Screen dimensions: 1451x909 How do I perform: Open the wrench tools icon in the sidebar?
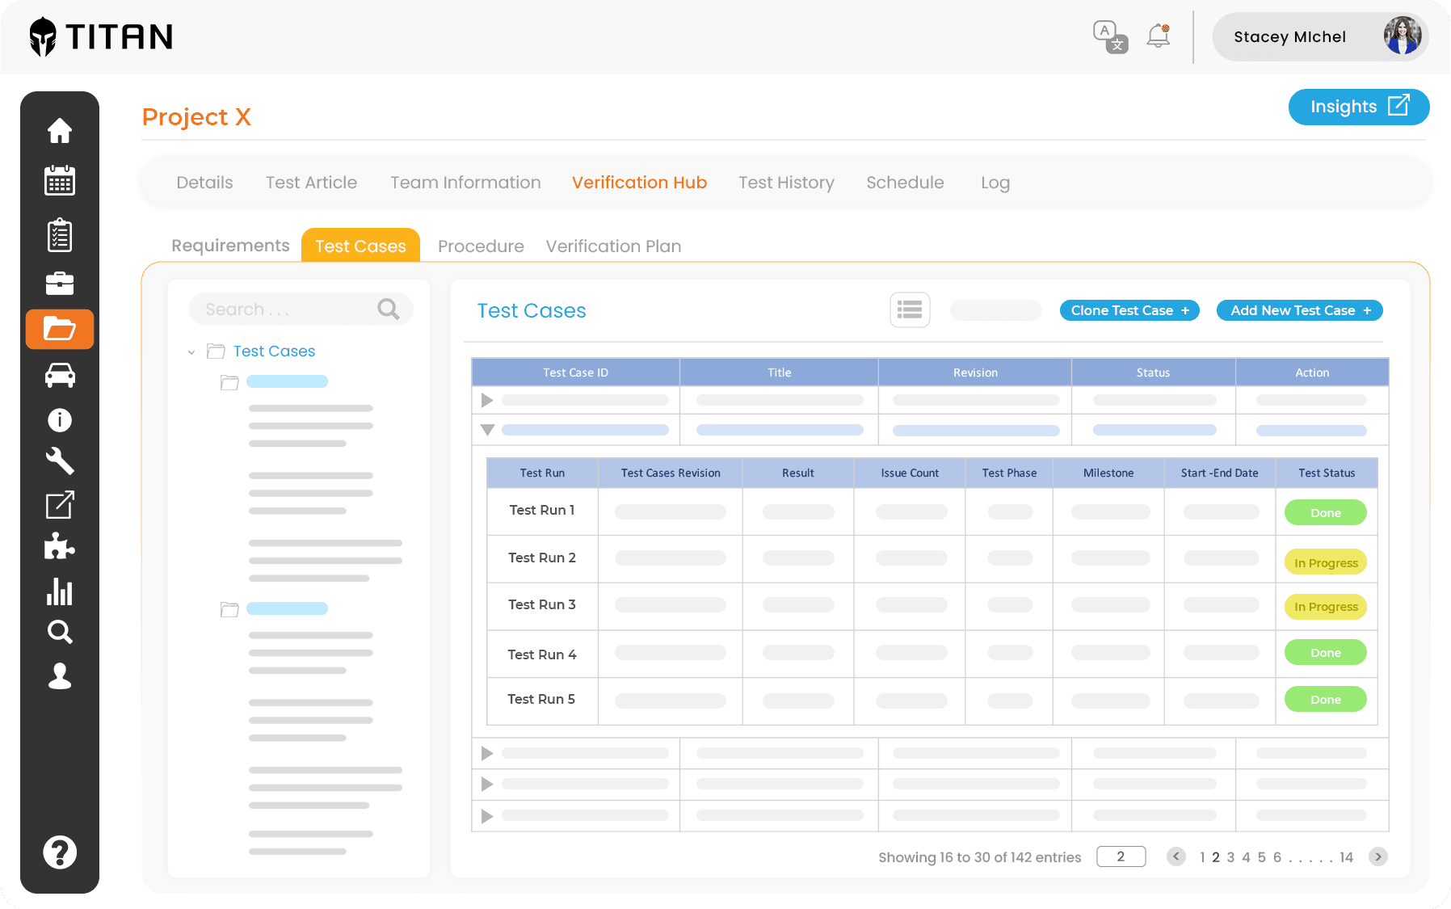click(x=60, y=462)
